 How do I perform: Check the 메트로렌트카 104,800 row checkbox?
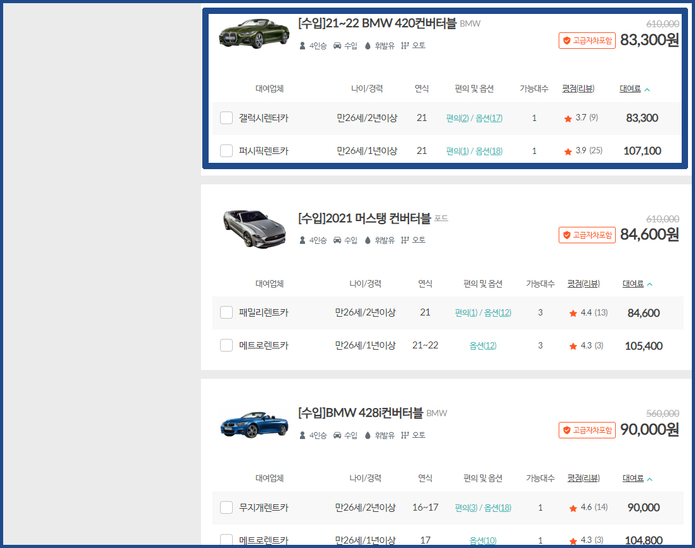[x=226, y=540]
